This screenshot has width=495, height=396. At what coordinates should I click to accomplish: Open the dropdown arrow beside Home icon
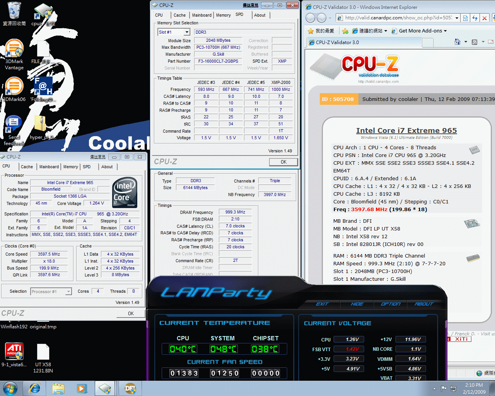[466, 42]
